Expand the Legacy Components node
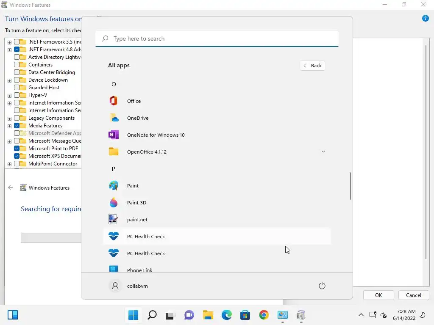Viewport: 434px width, 325px height. (x=9, y=118)
